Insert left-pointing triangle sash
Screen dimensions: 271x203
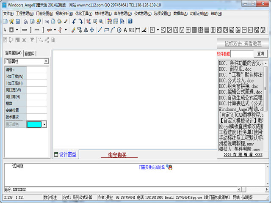point(163,30)
